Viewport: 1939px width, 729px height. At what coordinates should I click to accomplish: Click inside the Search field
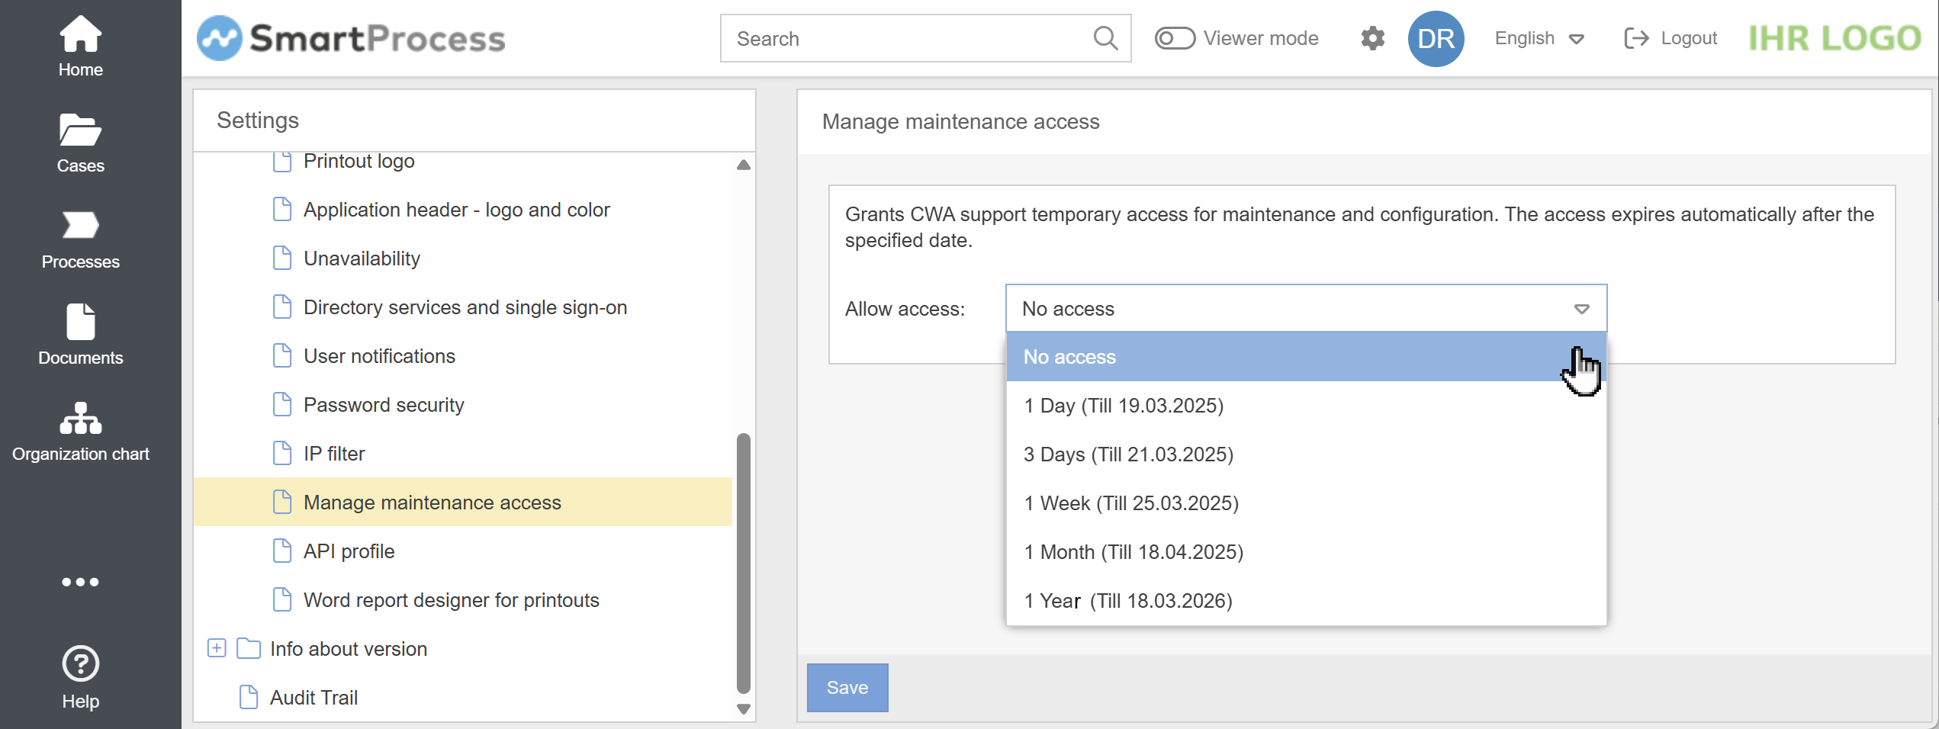[x=908, y=38]
